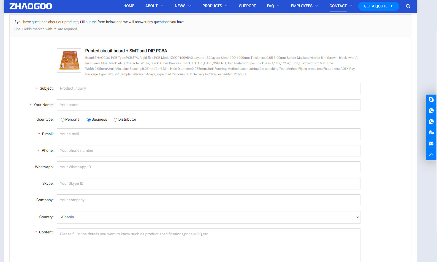Focus the WhatsApp ID input field
The width and height of the screenshot is (437, 262).
[x=208, y=167]
